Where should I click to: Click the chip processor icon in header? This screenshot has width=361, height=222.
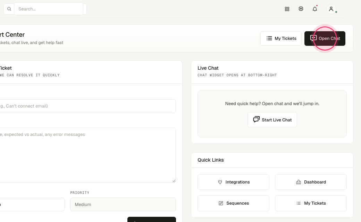tap(301, 9)
